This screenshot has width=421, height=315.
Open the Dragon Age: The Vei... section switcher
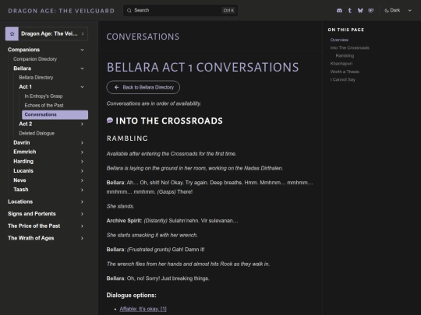click(x=47, y=33)
